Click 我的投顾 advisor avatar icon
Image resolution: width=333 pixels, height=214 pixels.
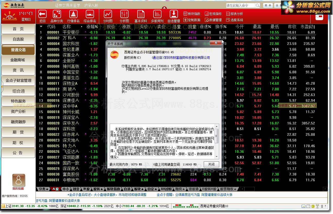[19, 180]
